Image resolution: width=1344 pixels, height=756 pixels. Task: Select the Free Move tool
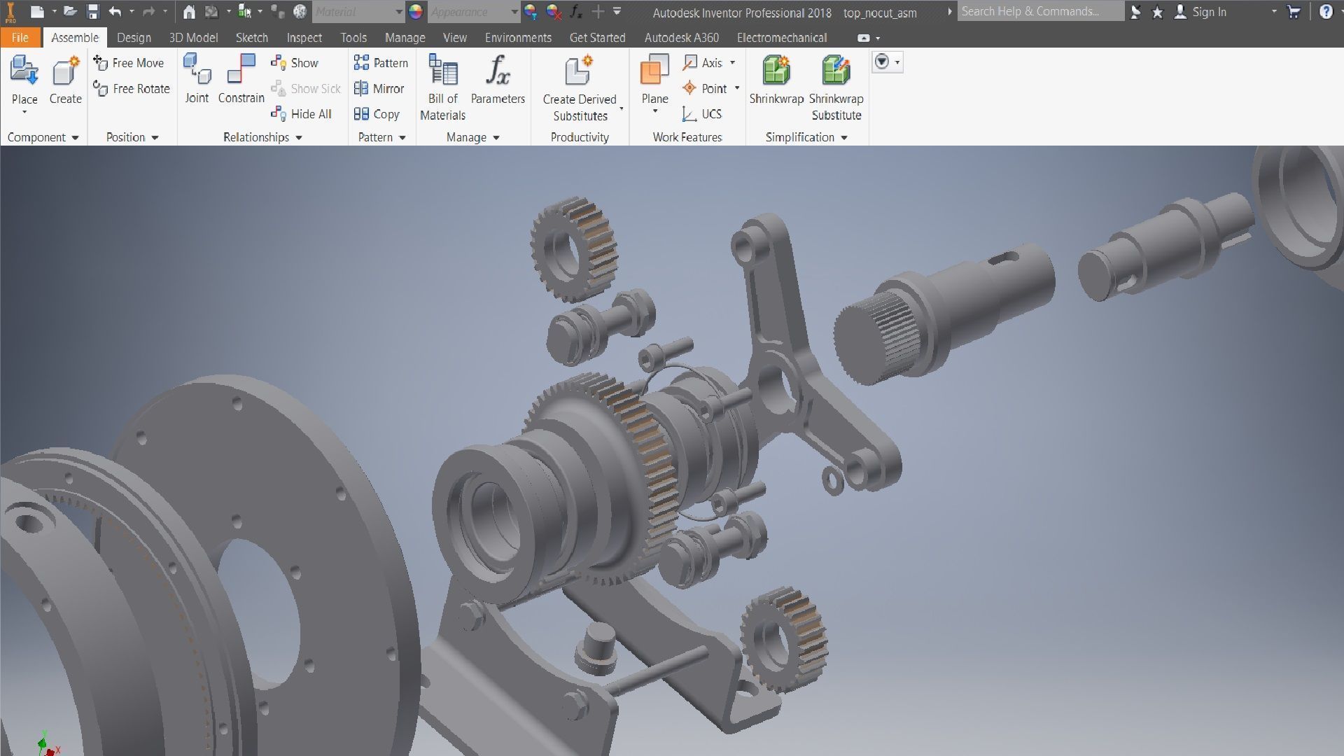coord(129,63)
